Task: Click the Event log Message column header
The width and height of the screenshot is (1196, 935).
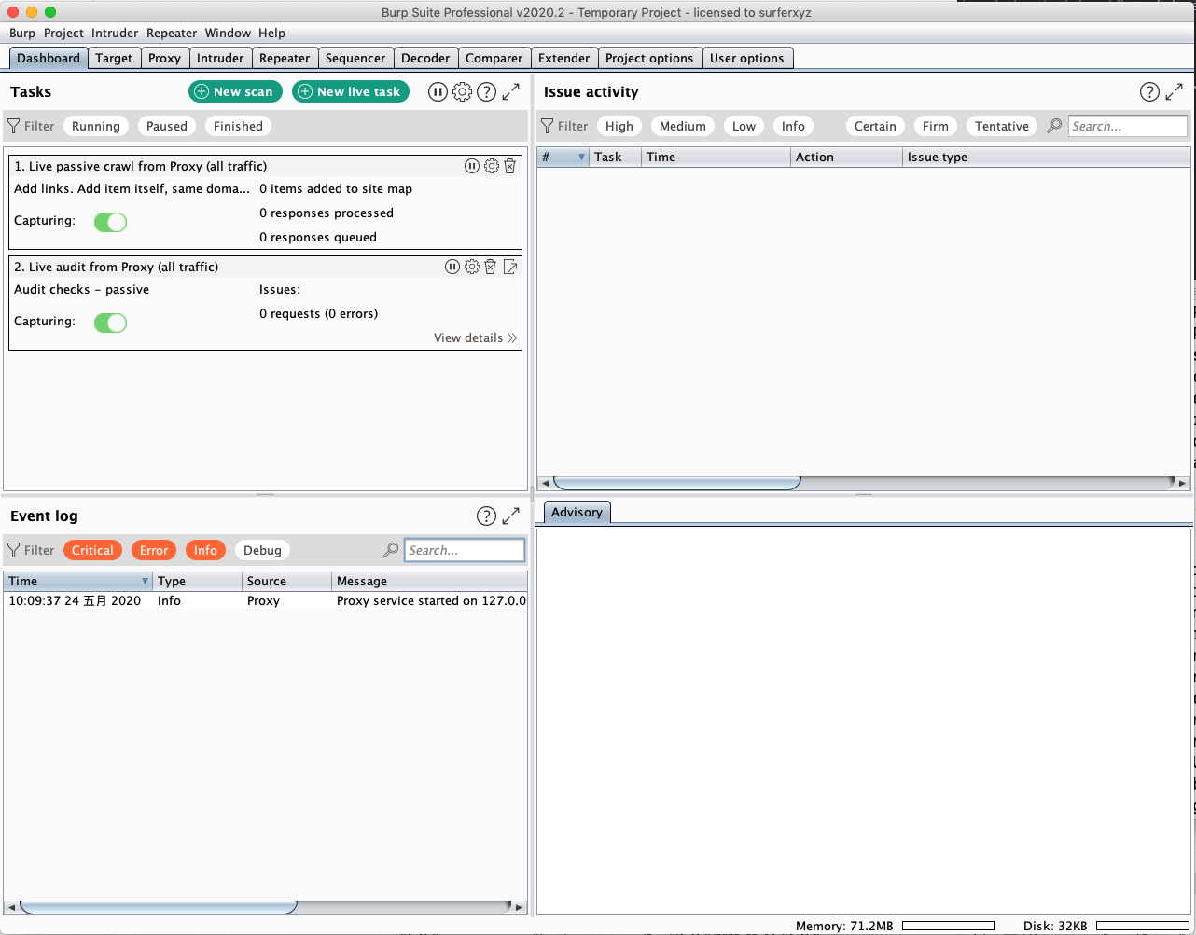Action: pos(429,581)
